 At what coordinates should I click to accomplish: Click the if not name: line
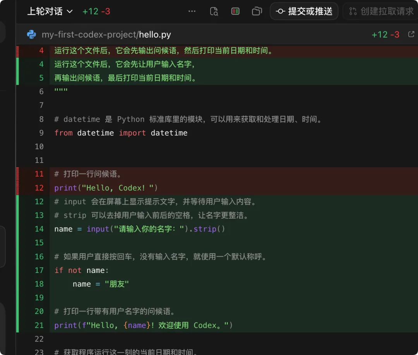coord(82,270)
